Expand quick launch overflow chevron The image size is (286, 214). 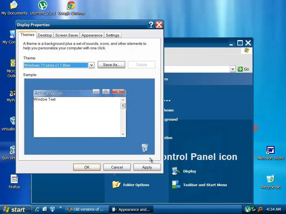click(x=61, y=207)
